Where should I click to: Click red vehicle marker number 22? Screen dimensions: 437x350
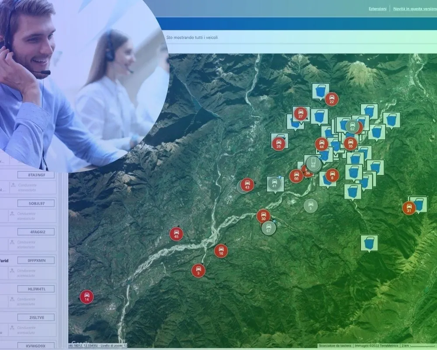332,99
